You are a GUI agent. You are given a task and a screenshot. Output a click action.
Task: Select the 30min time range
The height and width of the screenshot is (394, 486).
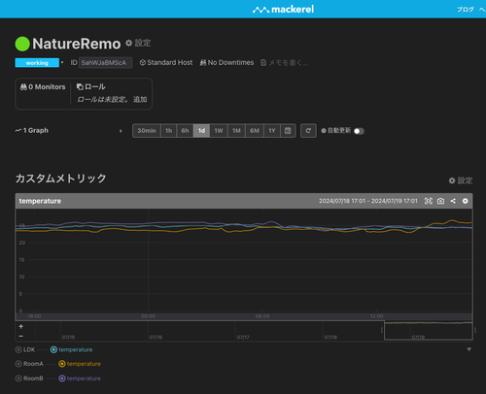pyautogui.click(x=147, y=131)
